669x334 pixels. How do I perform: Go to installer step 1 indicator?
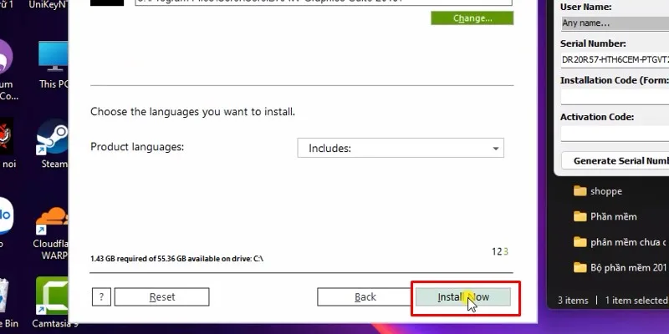click(493, 251)
